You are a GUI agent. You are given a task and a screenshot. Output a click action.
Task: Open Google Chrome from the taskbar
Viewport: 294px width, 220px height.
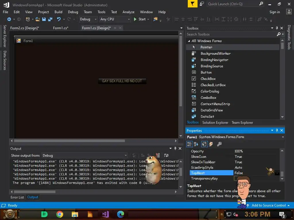(x=60, y=214)
